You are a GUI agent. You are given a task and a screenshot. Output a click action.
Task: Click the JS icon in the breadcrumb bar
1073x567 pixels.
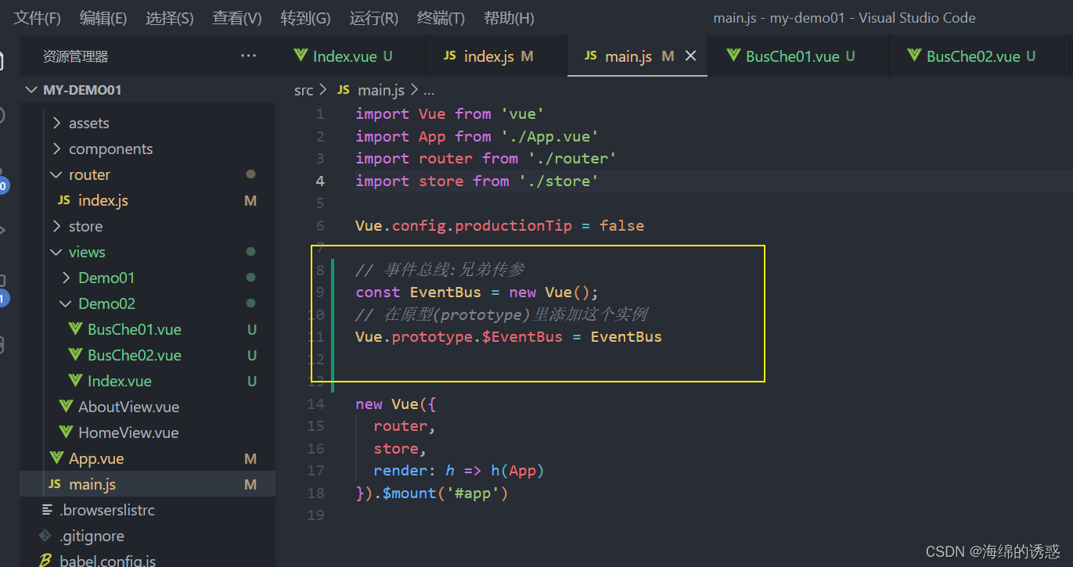344,90
